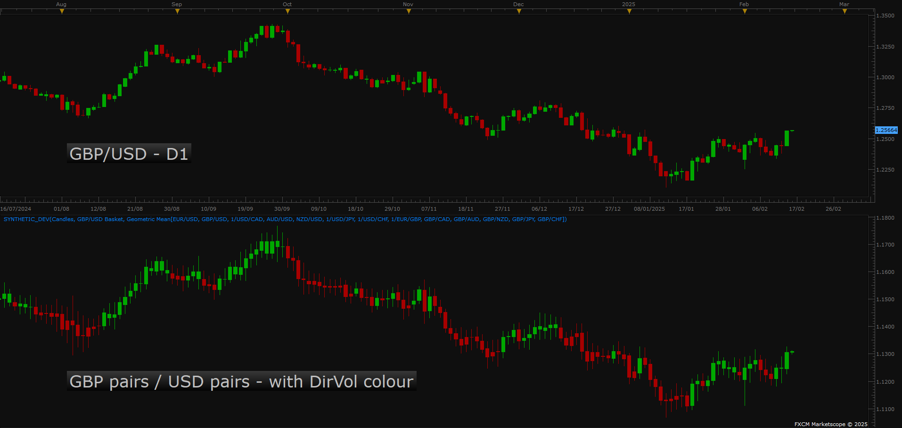Screen dimensions: 902x428
Task: Click the Oct month marker triangle
Action: point(287,11)
